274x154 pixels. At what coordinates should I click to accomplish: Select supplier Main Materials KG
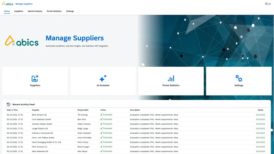point(40,151)
